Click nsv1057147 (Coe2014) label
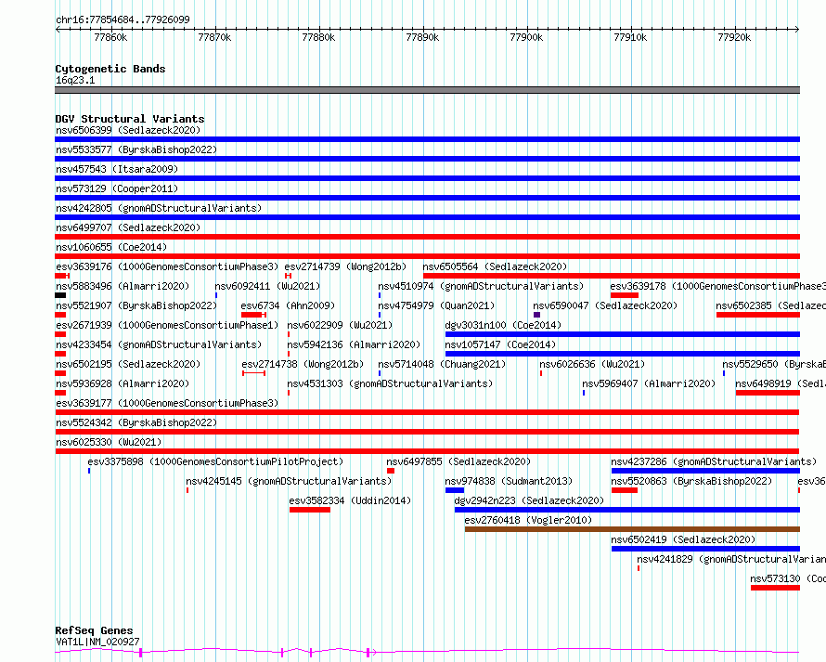Image resolution: width=826 pixels, height=662 pixels. (500, 344)
